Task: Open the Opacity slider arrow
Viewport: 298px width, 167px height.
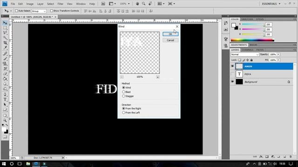Action: (x=278, y=55)
